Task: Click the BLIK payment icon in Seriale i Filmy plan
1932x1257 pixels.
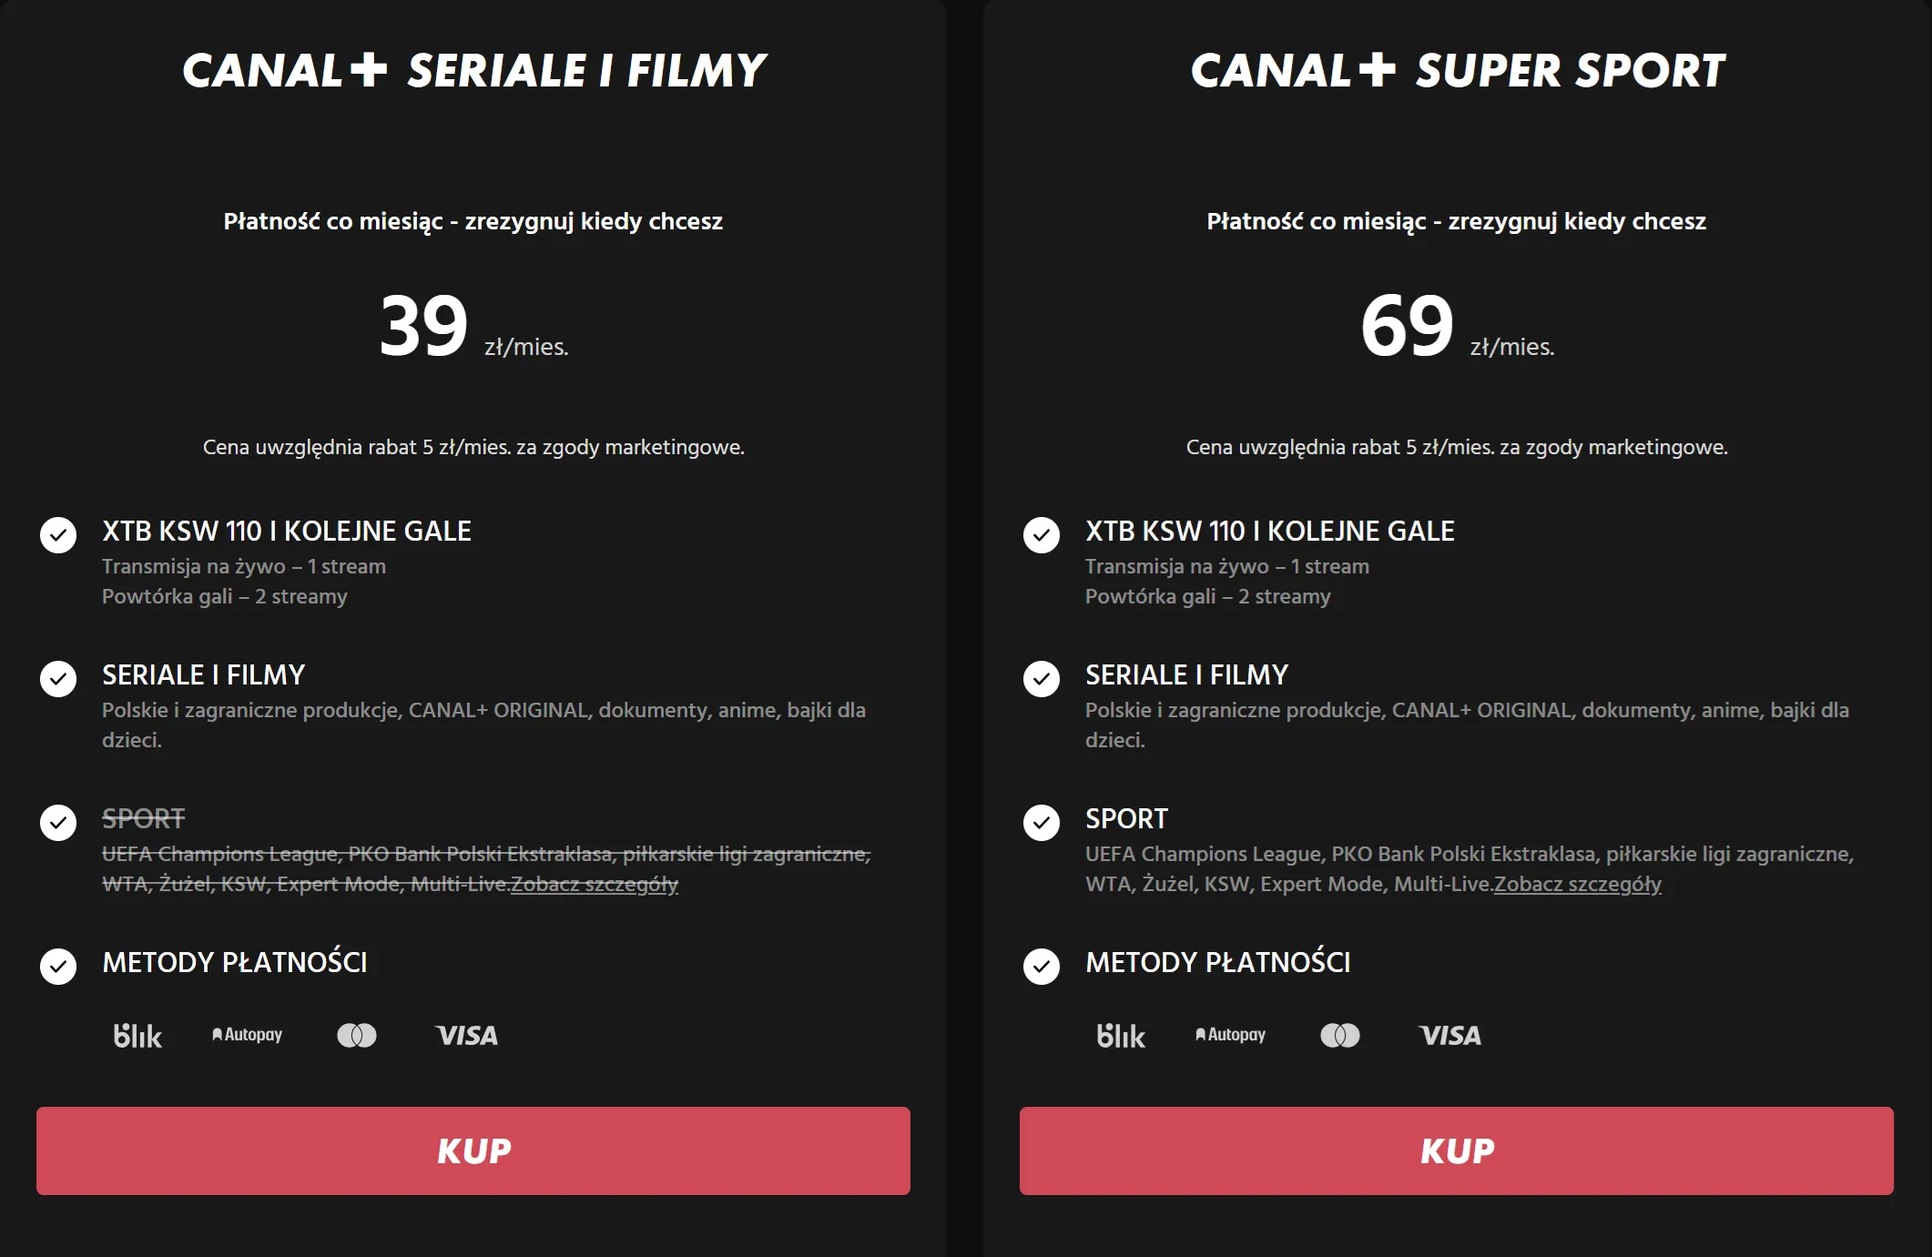Action: click(137, 1036)
